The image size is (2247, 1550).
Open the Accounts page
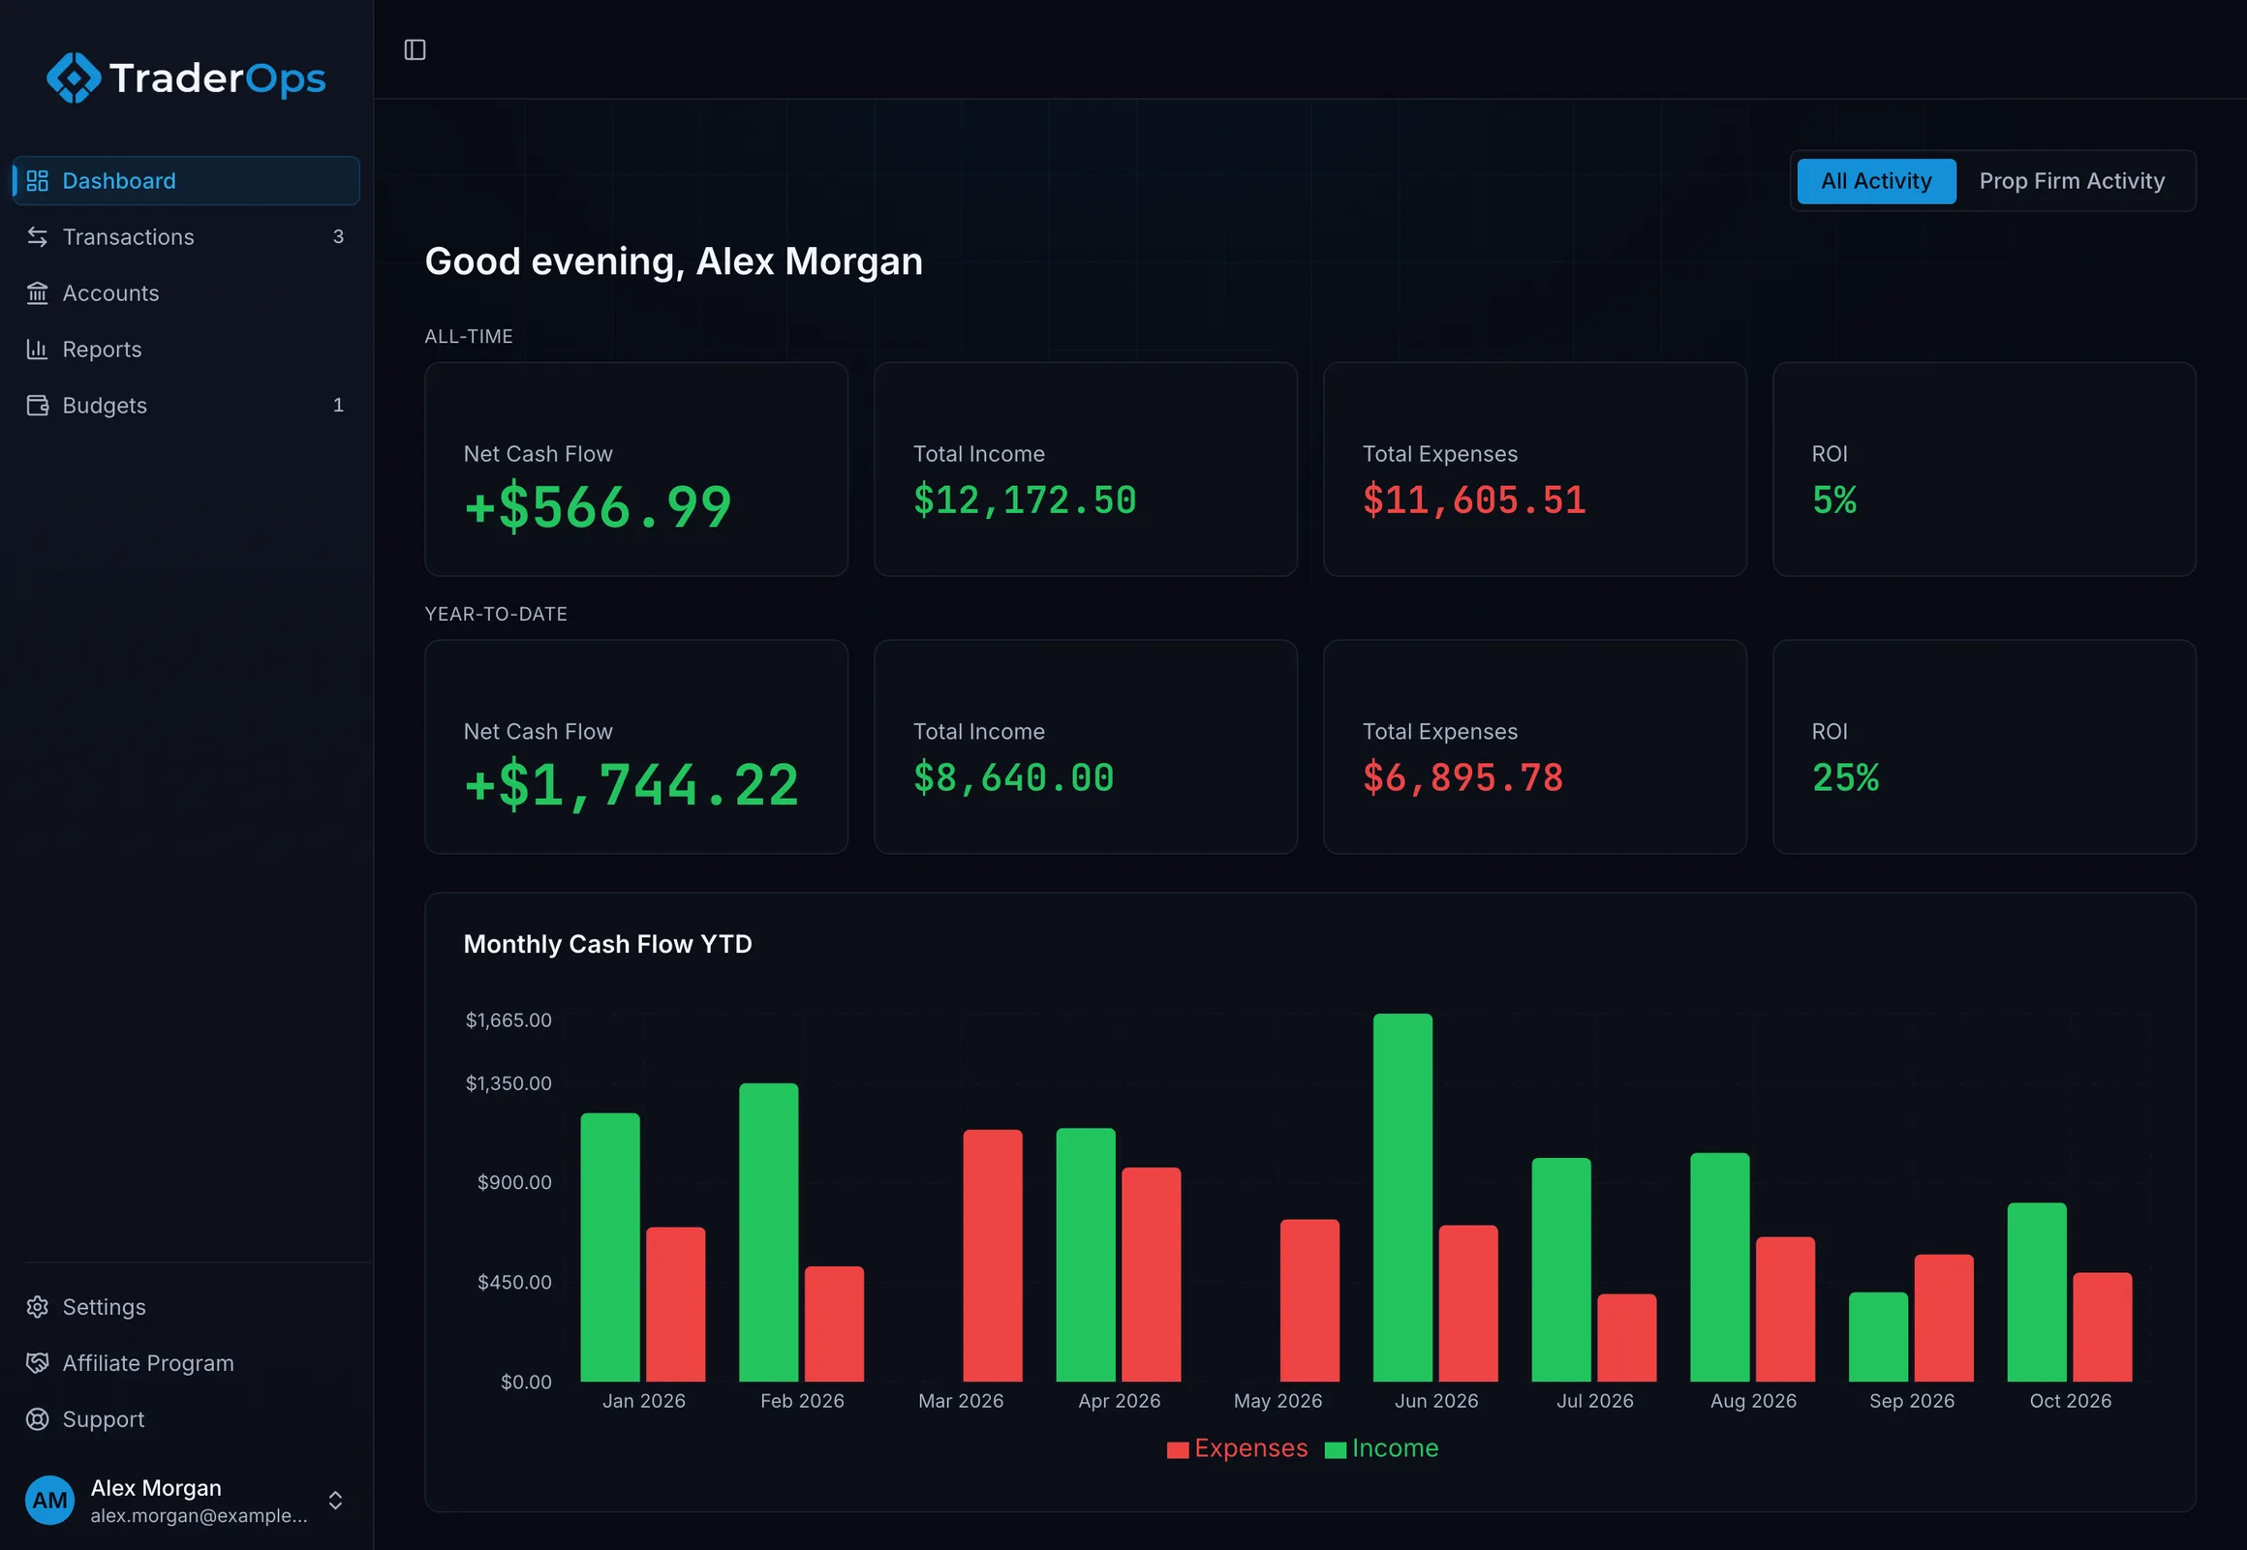tap(186, 293)
